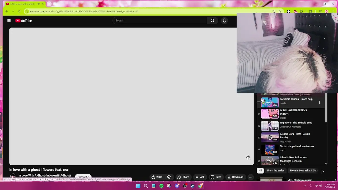The width and height of the screenshot is (338, 190).
Task: Go to YouTube home via logo
Action: coord(24,21)
